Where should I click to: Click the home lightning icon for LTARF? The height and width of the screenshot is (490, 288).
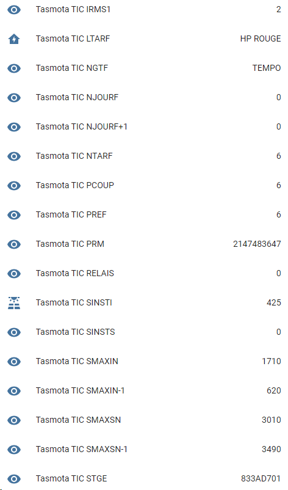14,39
